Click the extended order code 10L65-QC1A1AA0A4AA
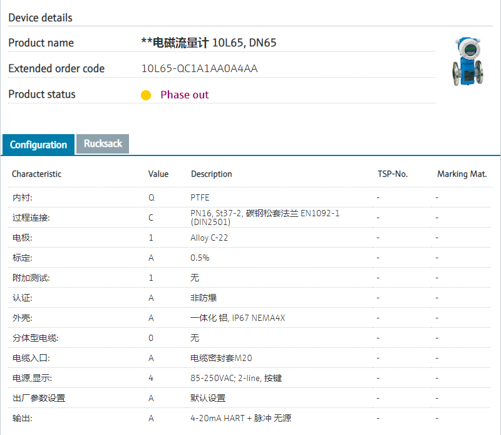This screenshot has width=501, height=435. coord(199,68)
